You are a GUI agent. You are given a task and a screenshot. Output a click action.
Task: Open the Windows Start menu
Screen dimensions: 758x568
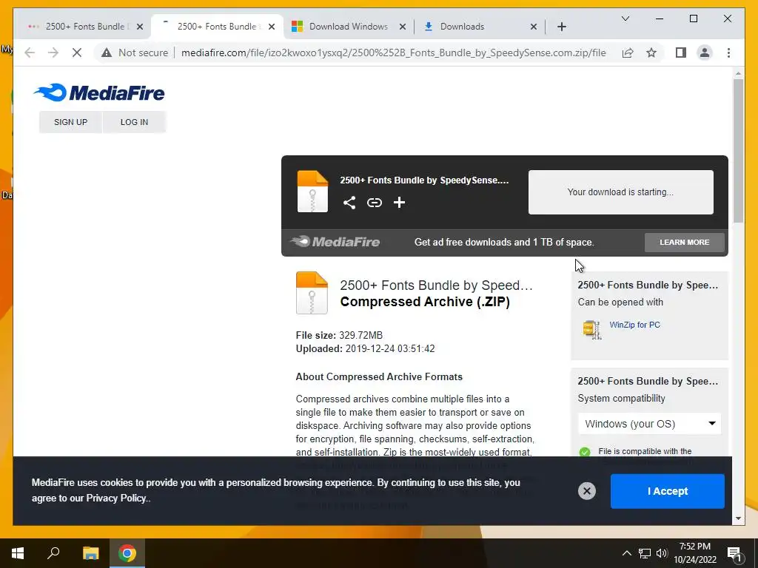[x=18, y=553]
